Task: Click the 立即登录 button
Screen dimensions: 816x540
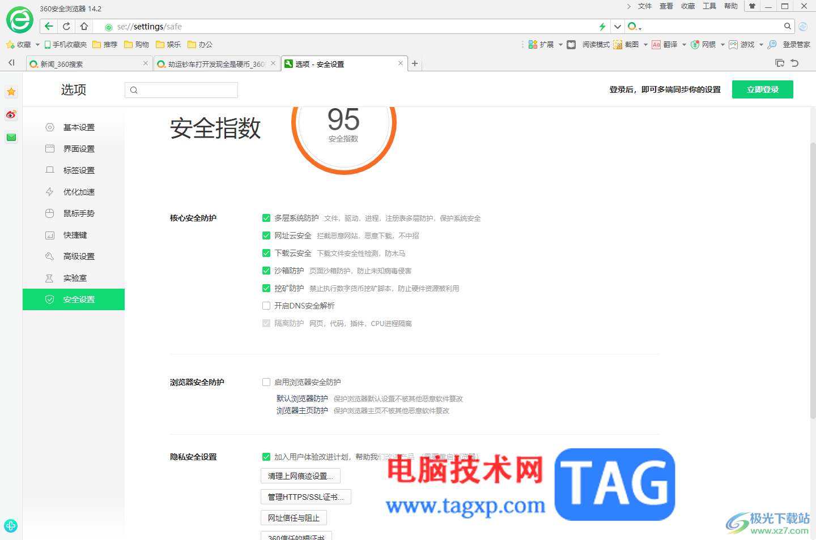Action: pos(763,89)
